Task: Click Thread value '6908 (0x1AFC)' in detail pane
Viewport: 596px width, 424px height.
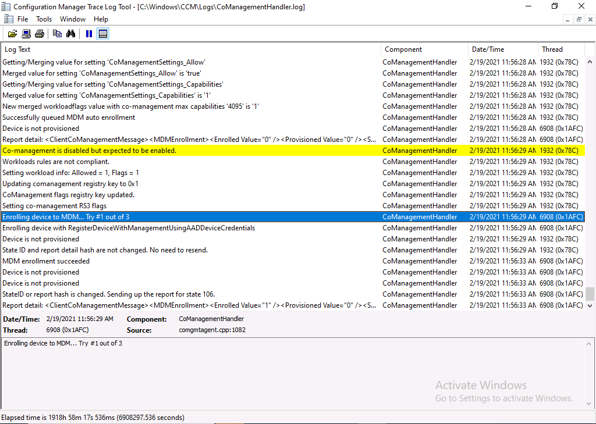Action: click(x=68, y=330)
